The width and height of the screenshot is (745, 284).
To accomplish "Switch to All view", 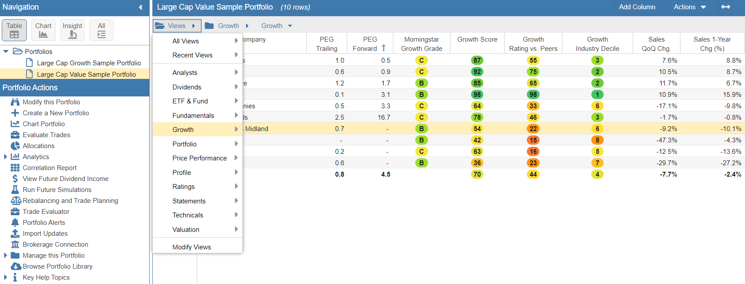I will [101, 30].
